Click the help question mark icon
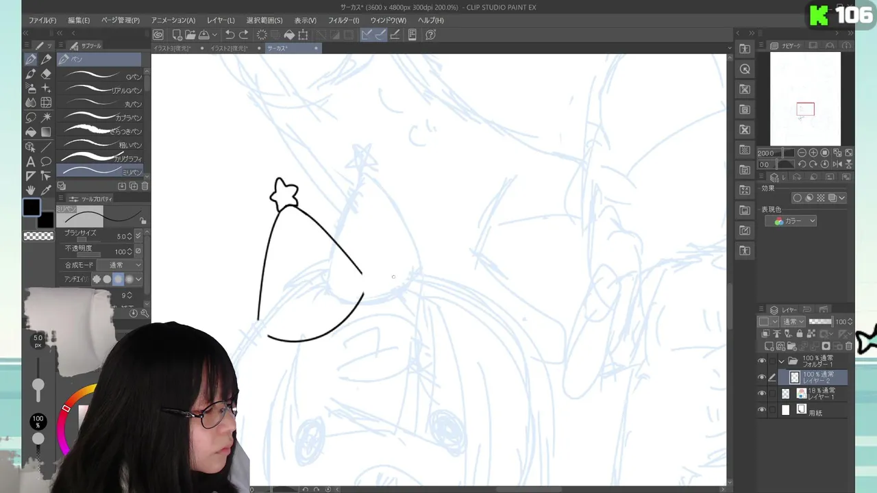Viewport: 877px width, 493px height. (x=431, y=34)
